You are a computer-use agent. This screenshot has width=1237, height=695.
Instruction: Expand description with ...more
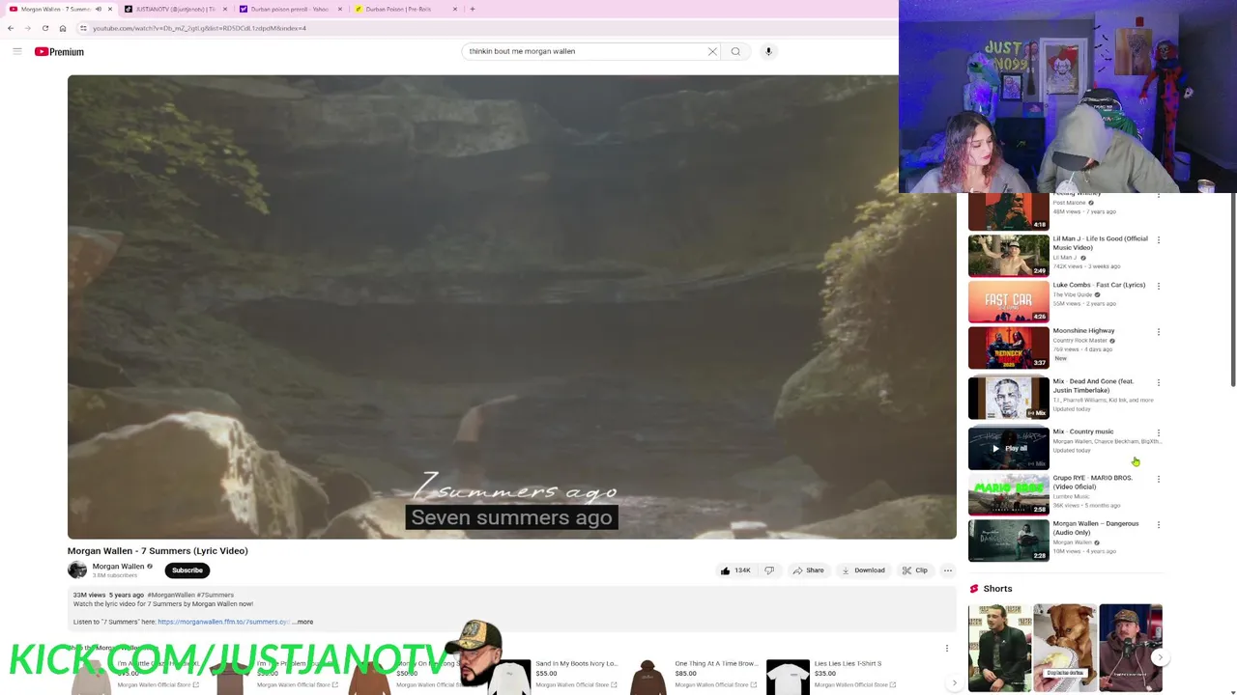click(x=303, y=622)
